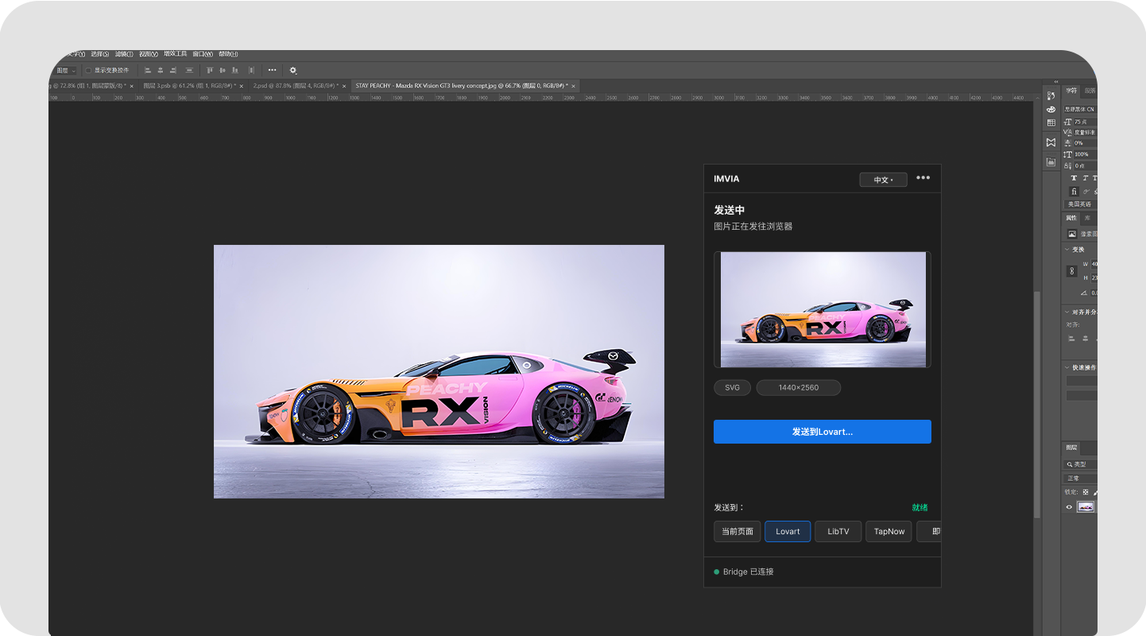Click align bottom edges icon in options bar
Image resolution: width=1146 pixels, height=636 pixels.
coord(234,71)
